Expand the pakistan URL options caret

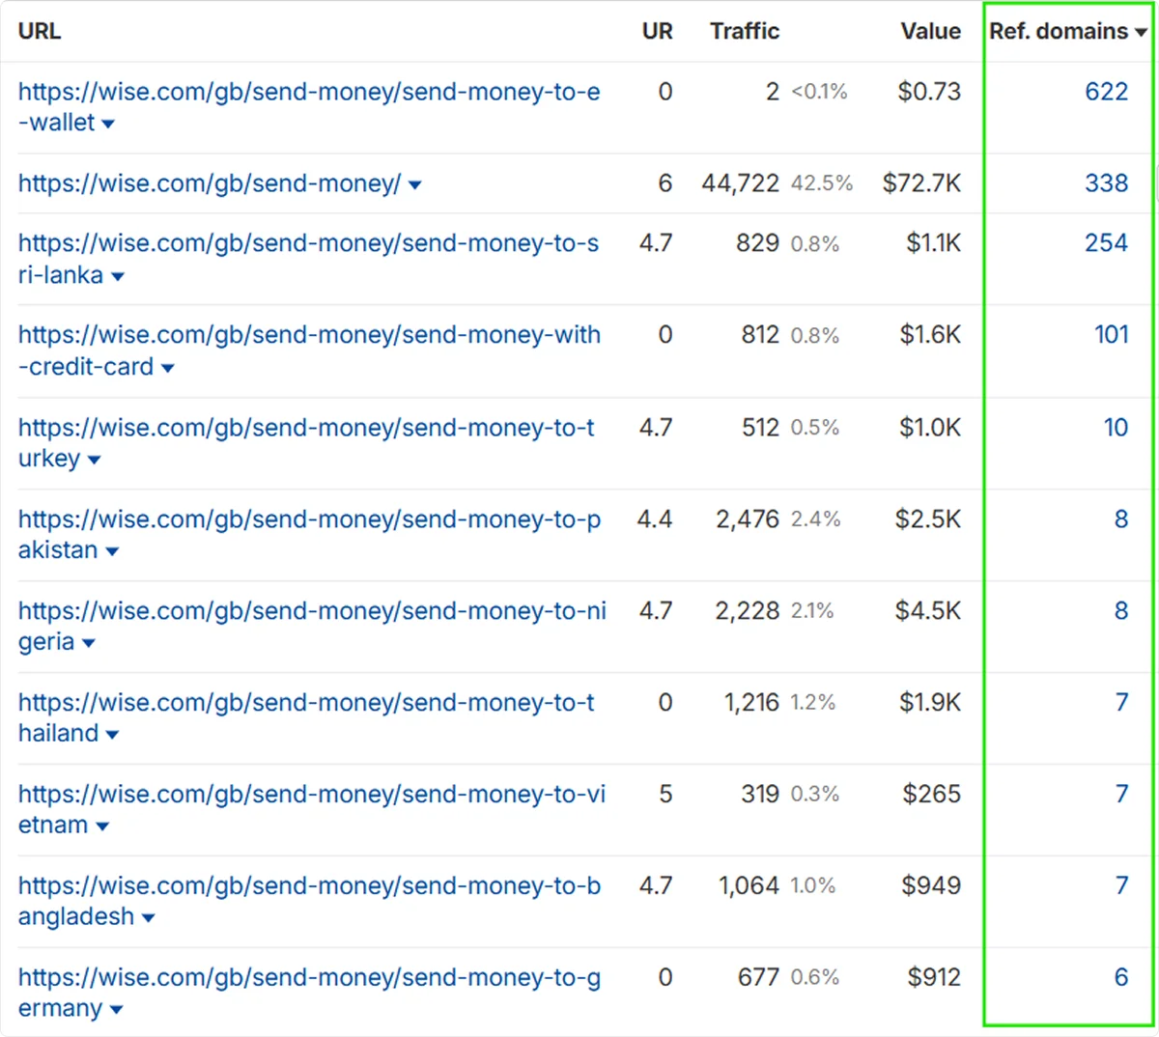(112, 552)
